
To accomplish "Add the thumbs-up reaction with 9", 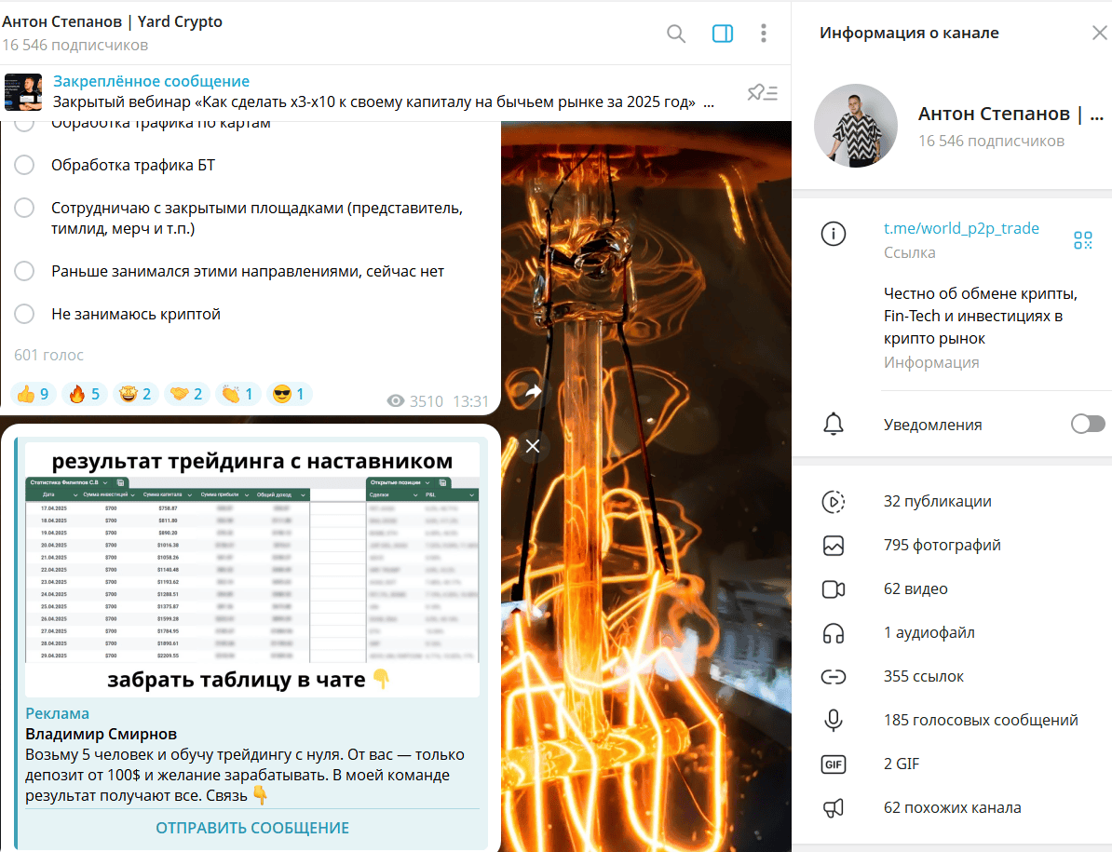I will (x=34, y=394).
